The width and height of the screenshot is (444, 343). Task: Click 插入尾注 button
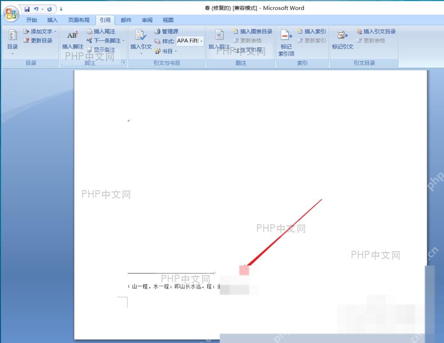(101, 31)
